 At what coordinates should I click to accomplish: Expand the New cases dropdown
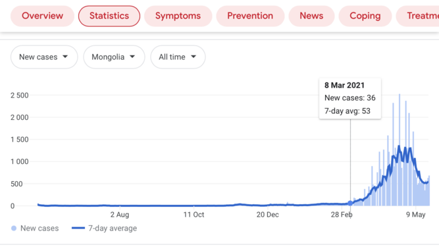(x=44, y=57)
